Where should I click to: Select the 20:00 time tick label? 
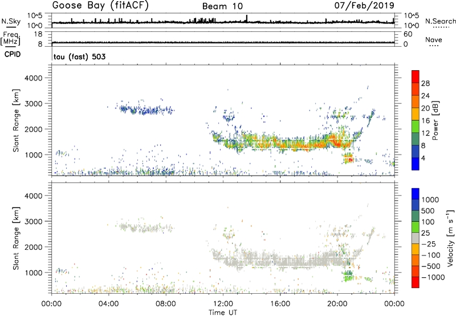337,304
